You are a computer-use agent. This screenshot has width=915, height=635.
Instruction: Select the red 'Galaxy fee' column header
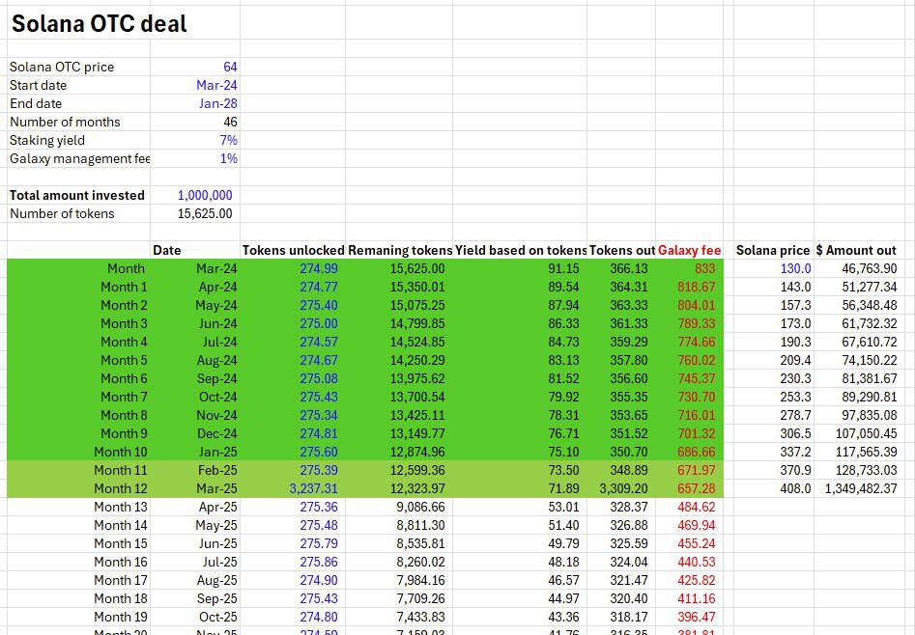coord(689,250)
